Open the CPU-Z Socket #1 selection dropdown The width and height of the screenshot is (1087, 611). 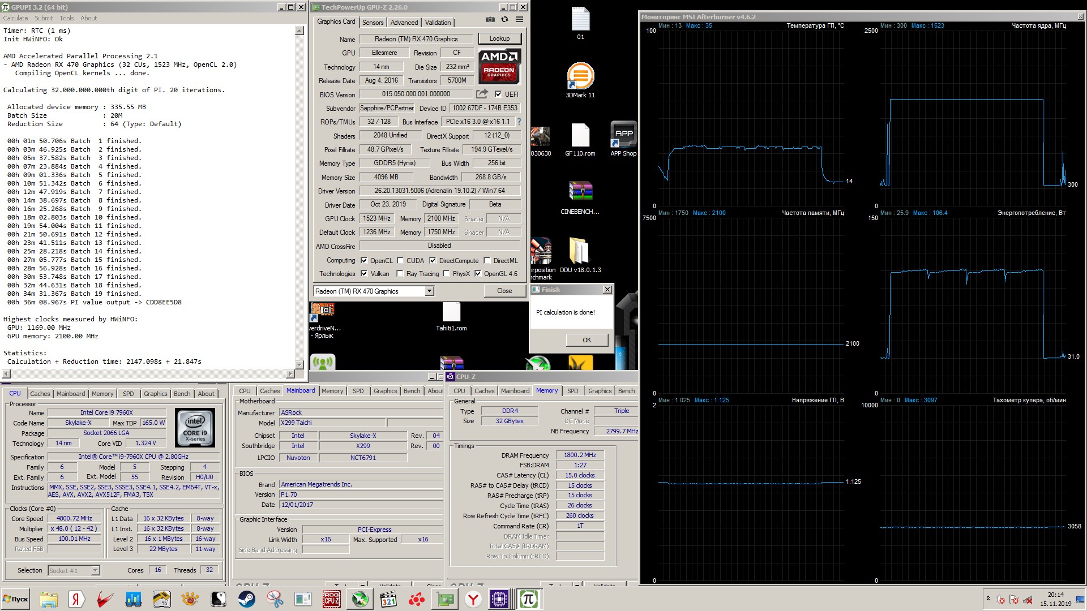click(95, 570)
